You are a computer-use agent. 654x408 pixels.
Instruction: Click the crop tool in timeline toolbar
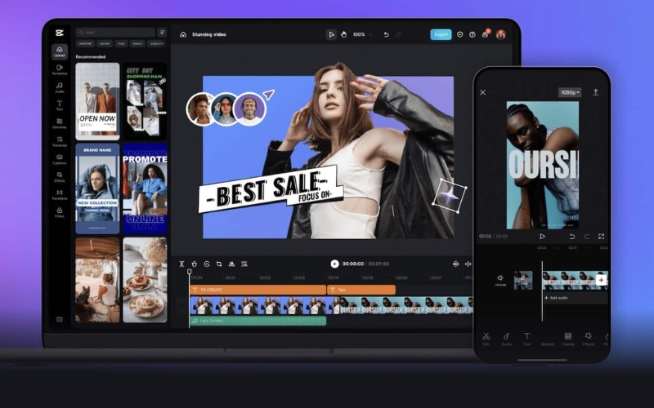click(x=219, y=264)
